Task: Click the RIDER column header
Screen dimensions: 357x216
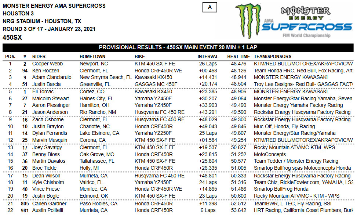Action: tap(39, 57)
